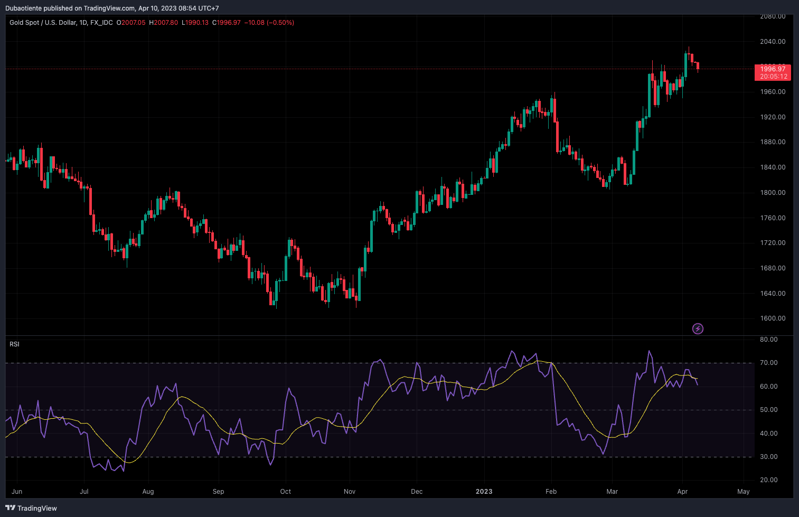Viewport: 799px width, 517px height.
Task: Click the Nov label on the time axis
Action: pyautogui.click(x=350, y=492)
